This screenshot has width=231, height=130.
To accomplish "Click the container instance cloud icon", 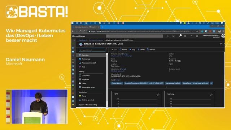I will [x=81, y=44].
